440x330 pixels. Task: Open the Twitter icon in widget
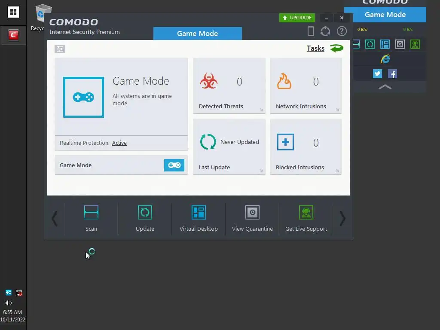click(377, 74)
